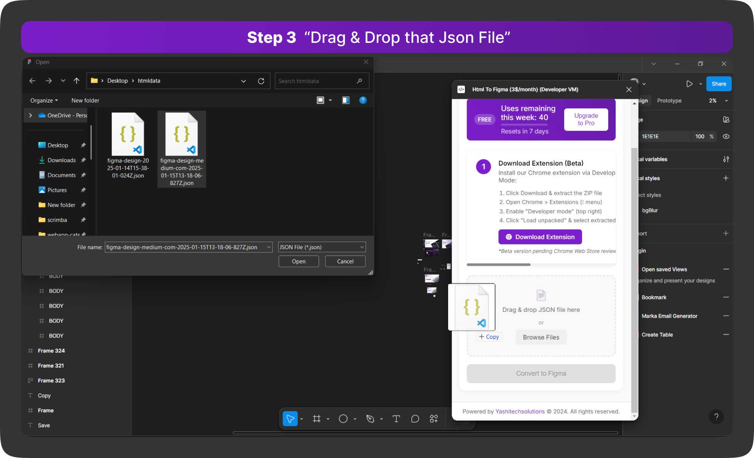Open the Present options chevron
This screenshot has height=458, width=754.
coord(701,84)
